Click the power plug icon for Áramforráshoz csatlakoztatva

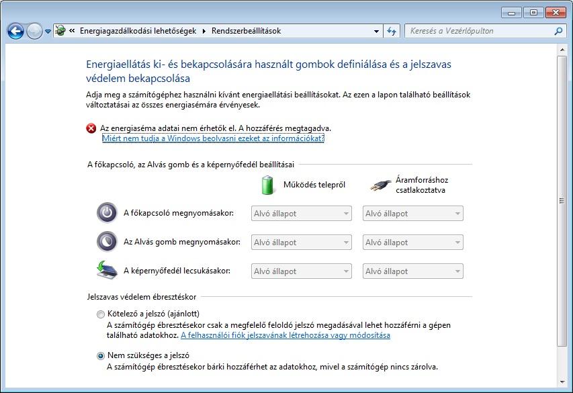(380, 185)
